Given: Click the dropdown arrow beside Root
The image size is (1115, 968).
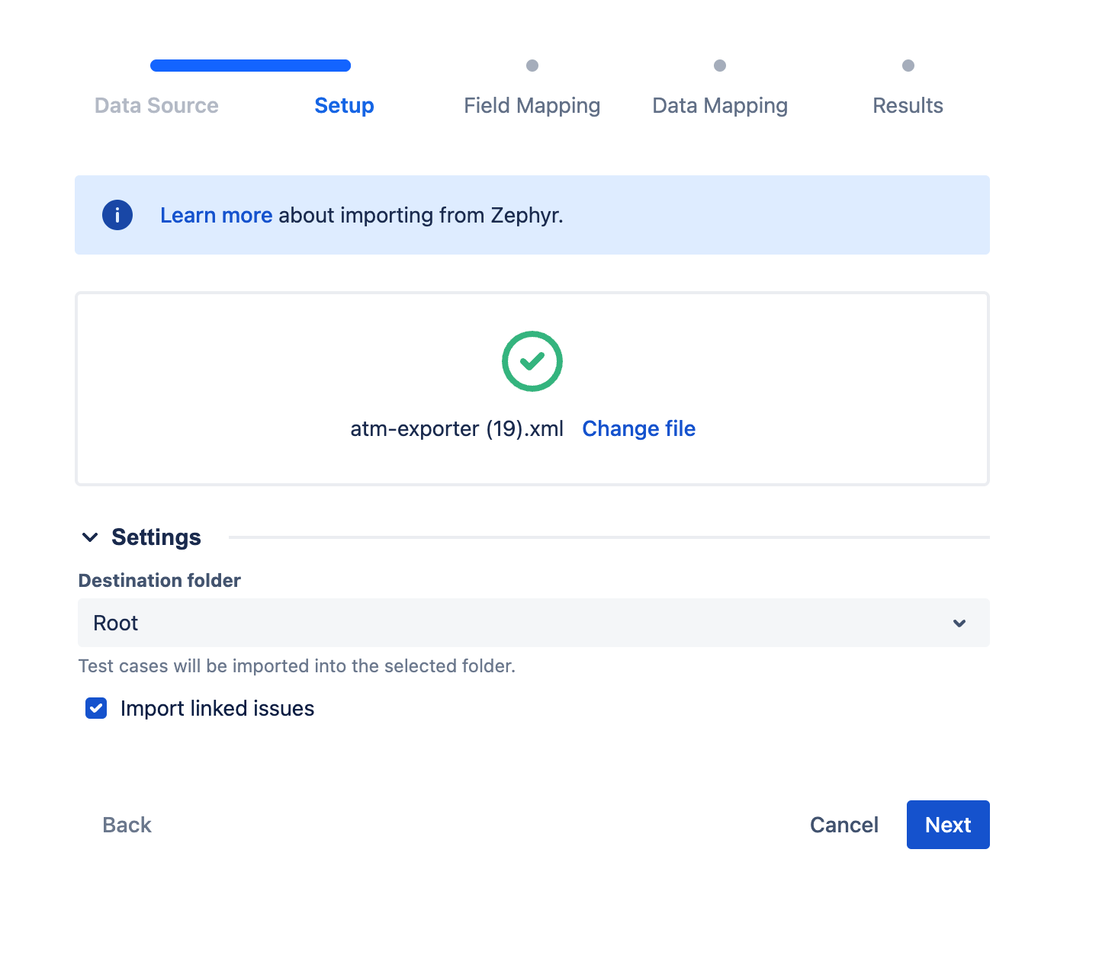Looking at the screenshot, I should pos(959,623).
